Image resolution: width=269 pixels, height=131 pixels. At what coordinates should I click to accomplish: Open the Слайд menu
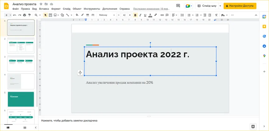click(x=67, y=9)
